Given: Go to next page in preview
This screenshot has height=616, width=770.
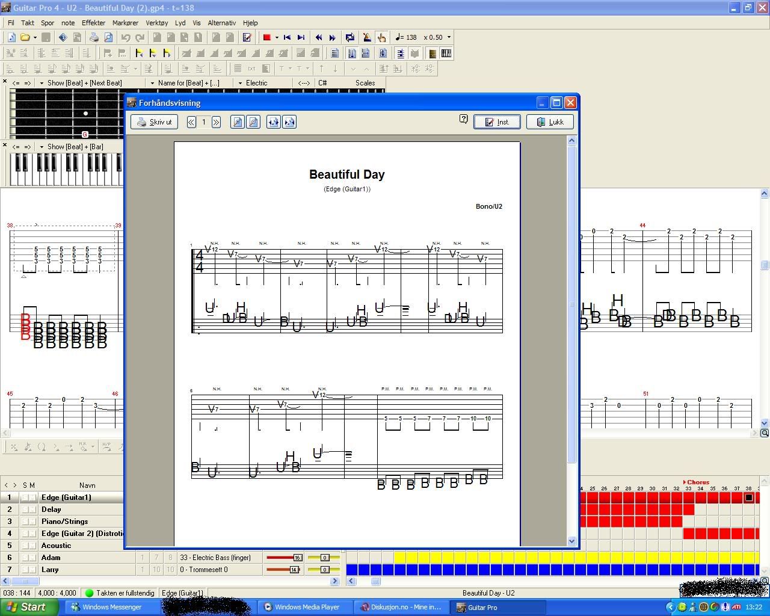Looking at the screenshot, I should (x=216, y=122).
